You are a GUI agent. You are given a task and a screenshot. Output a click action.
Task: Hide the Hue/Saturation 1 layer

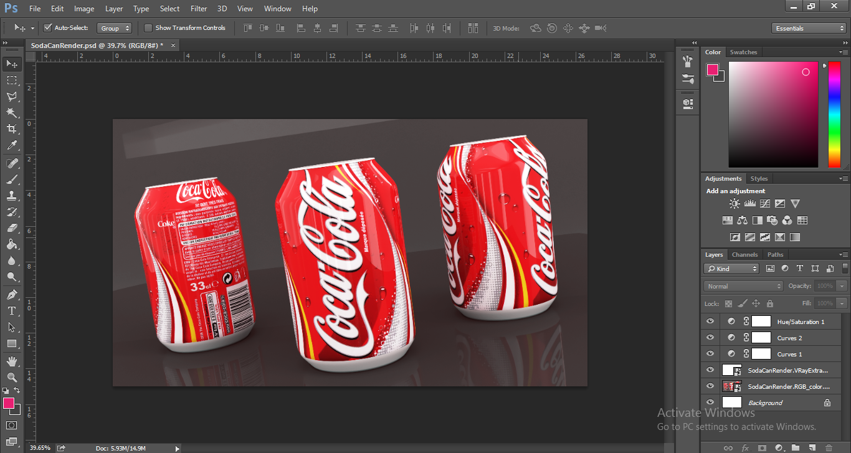(x=710, y=322)
